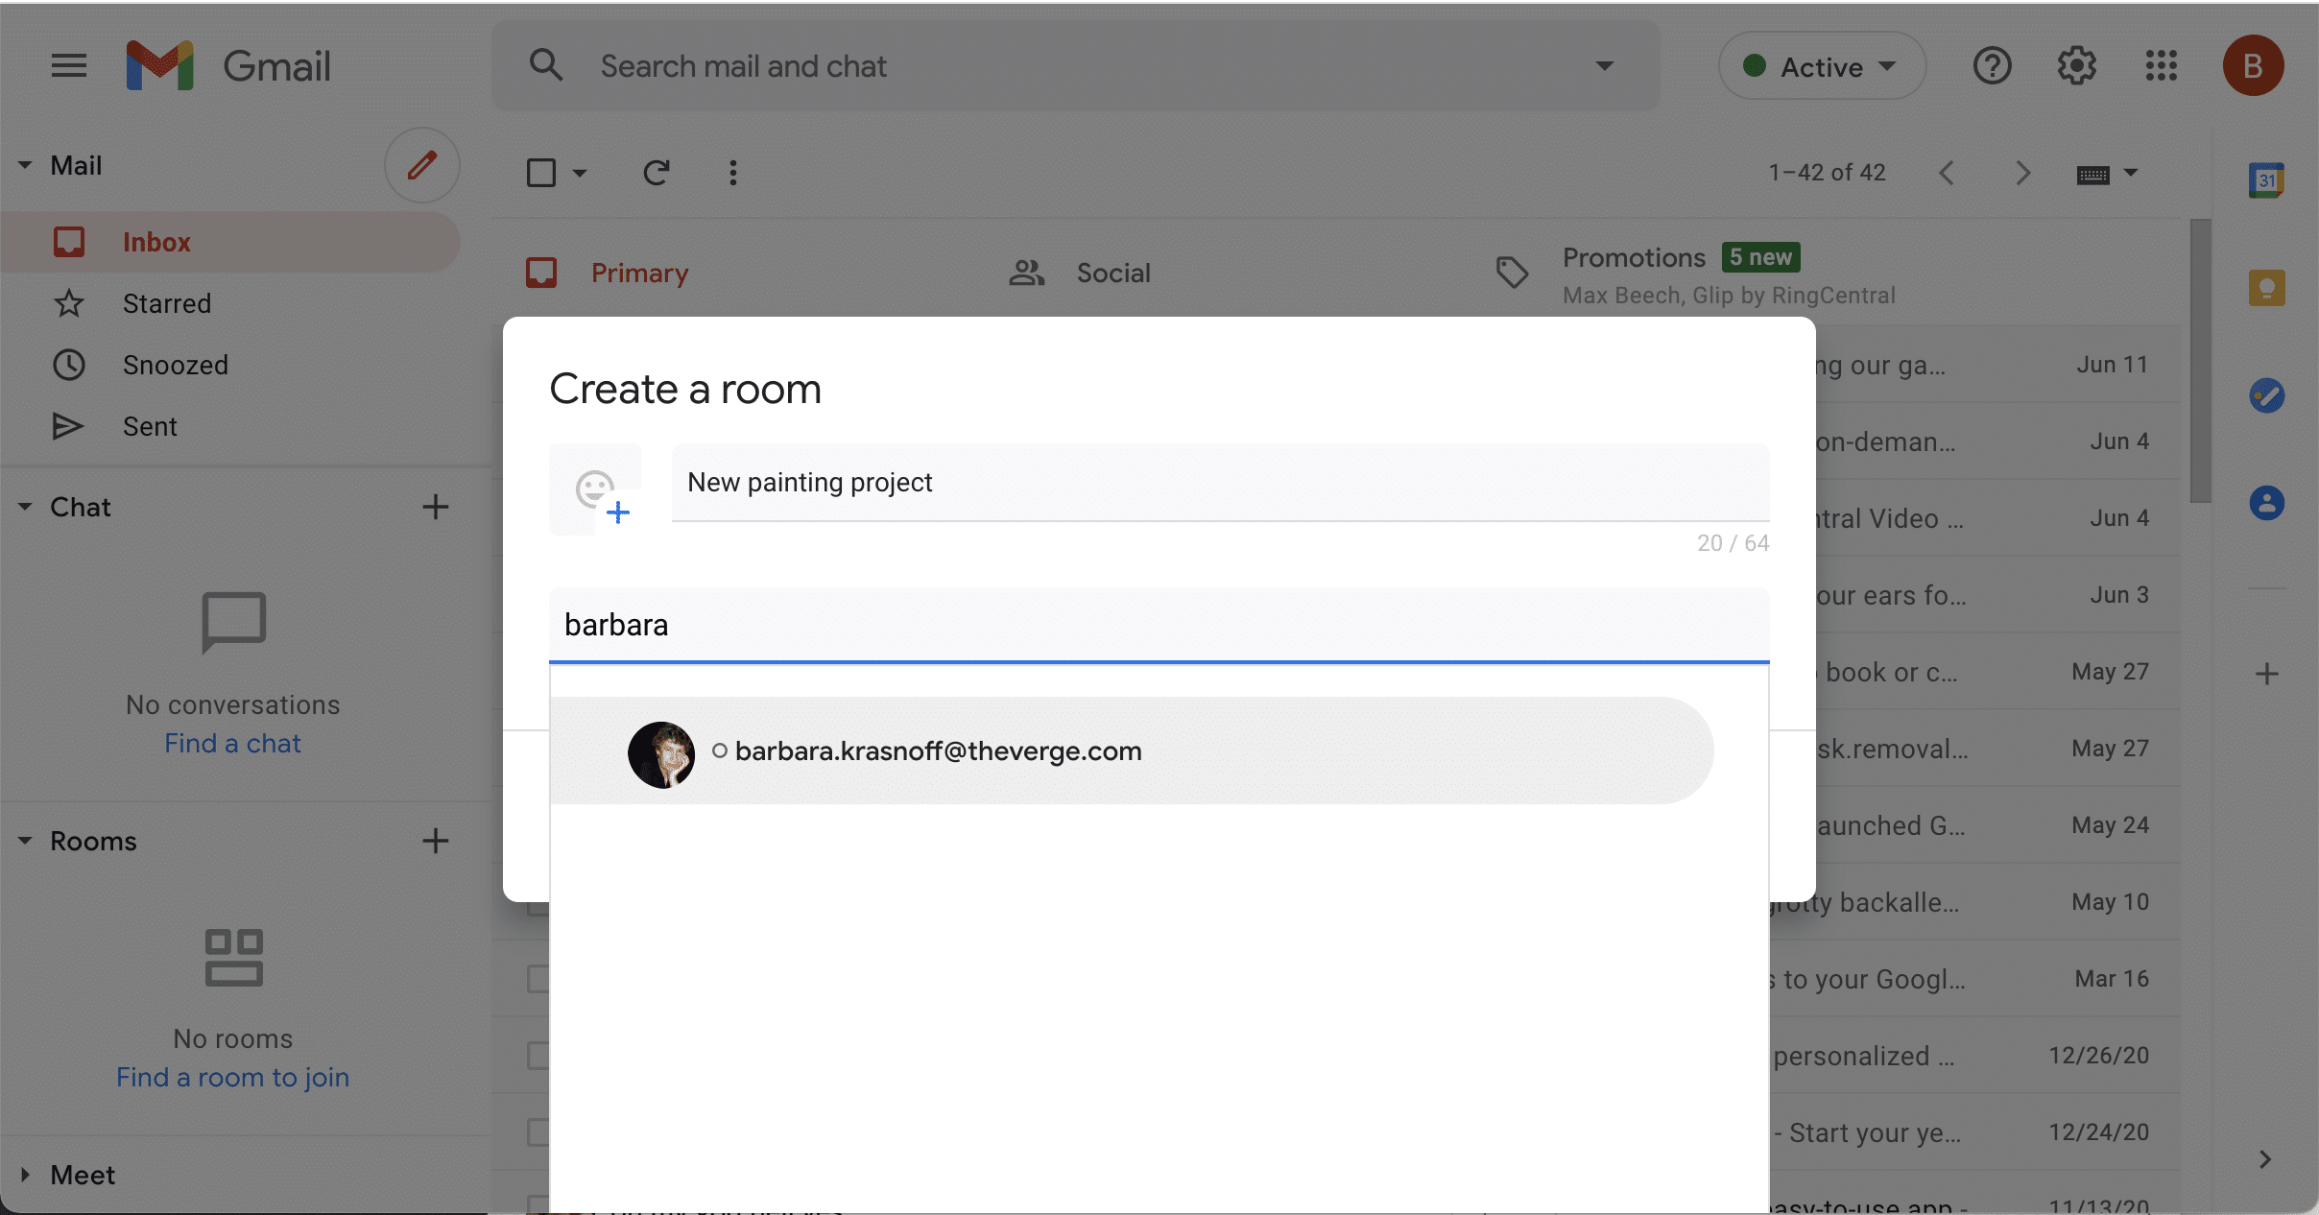Viewport: 2319px width, 1215px height.
Task: Open Google Calendar in the side panel
Action: (2266, 180)
